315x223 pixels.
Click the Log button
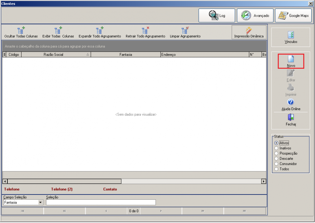click(x=217, y=16)
